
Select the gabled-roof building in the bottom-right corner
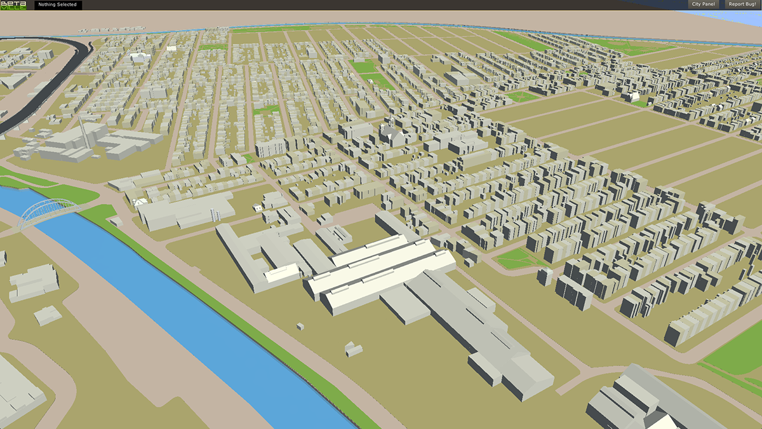pos(641,397)
